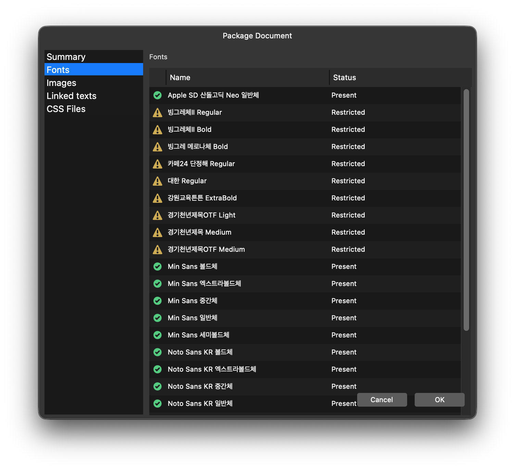Open the Summary section in sidebar
The image size is (515, 470).
tap(66, 57)
